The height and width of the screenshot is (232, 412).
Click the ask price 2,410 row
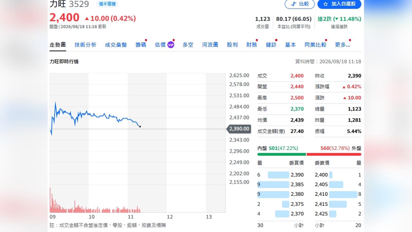[338, 194]
